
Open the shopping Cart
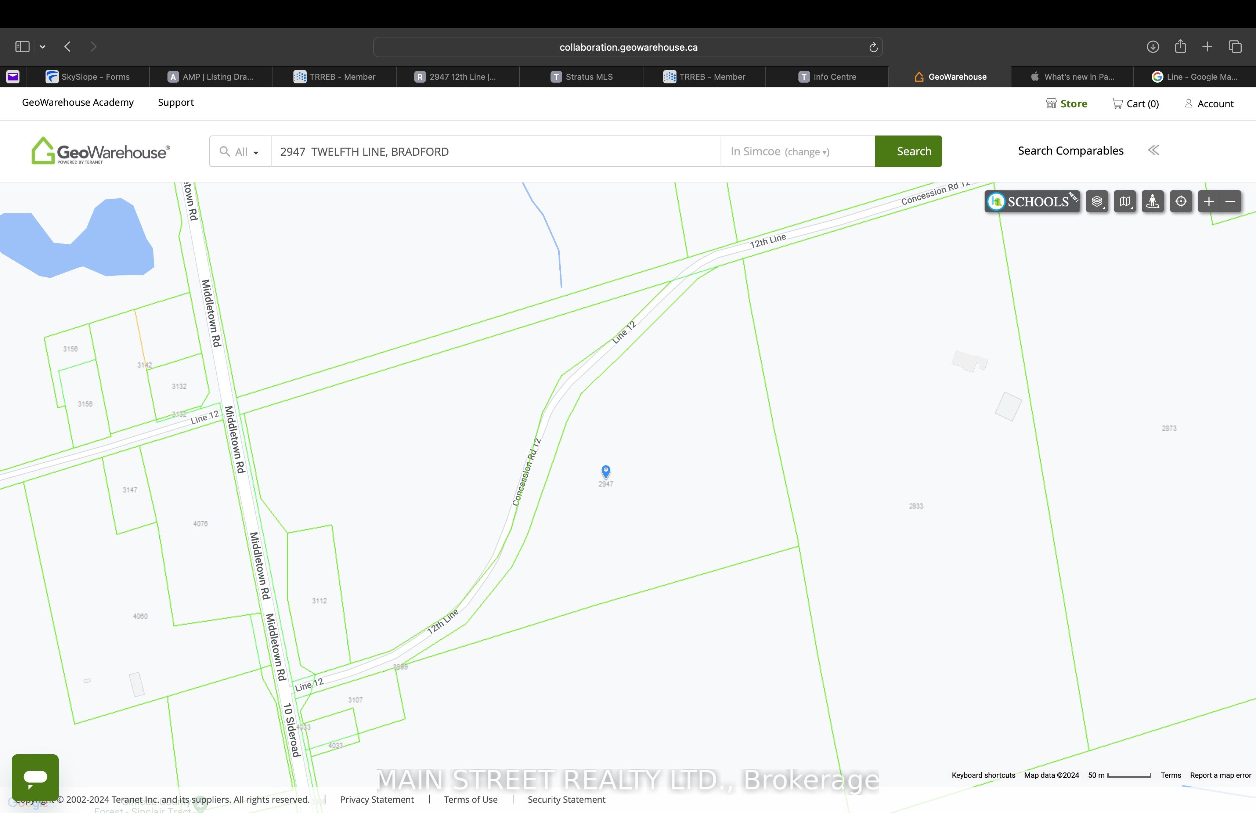pyautogui.click(x=1134, y=104)
